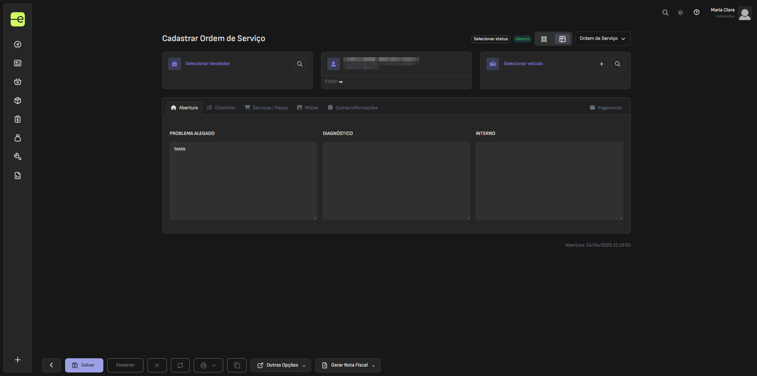
Task: Switch to the Checklist tab
Action: point(221,108)
